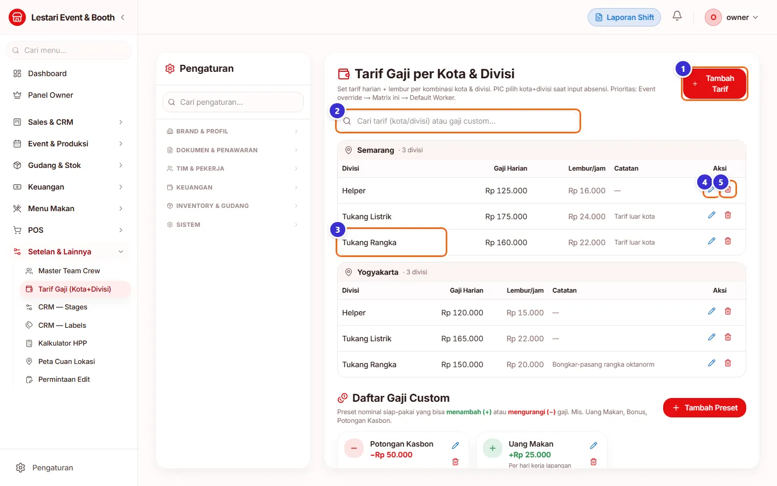Edit the Uang Makan preset
This screenshot has width=777, height=486.
tap(594, 446)
